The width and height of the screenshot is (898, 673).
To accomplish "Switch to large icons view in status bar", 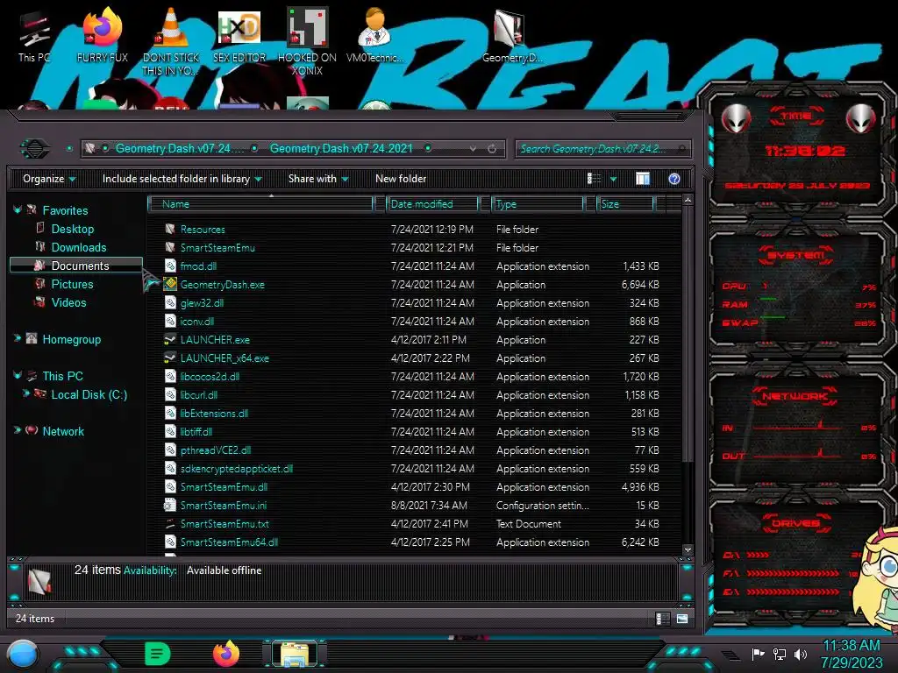I will pos(682,619).
